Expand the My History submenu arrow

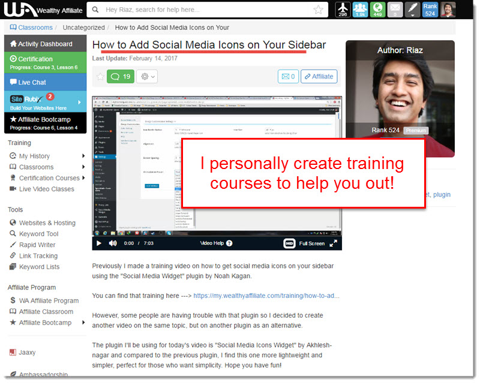[x=83, y=156]
